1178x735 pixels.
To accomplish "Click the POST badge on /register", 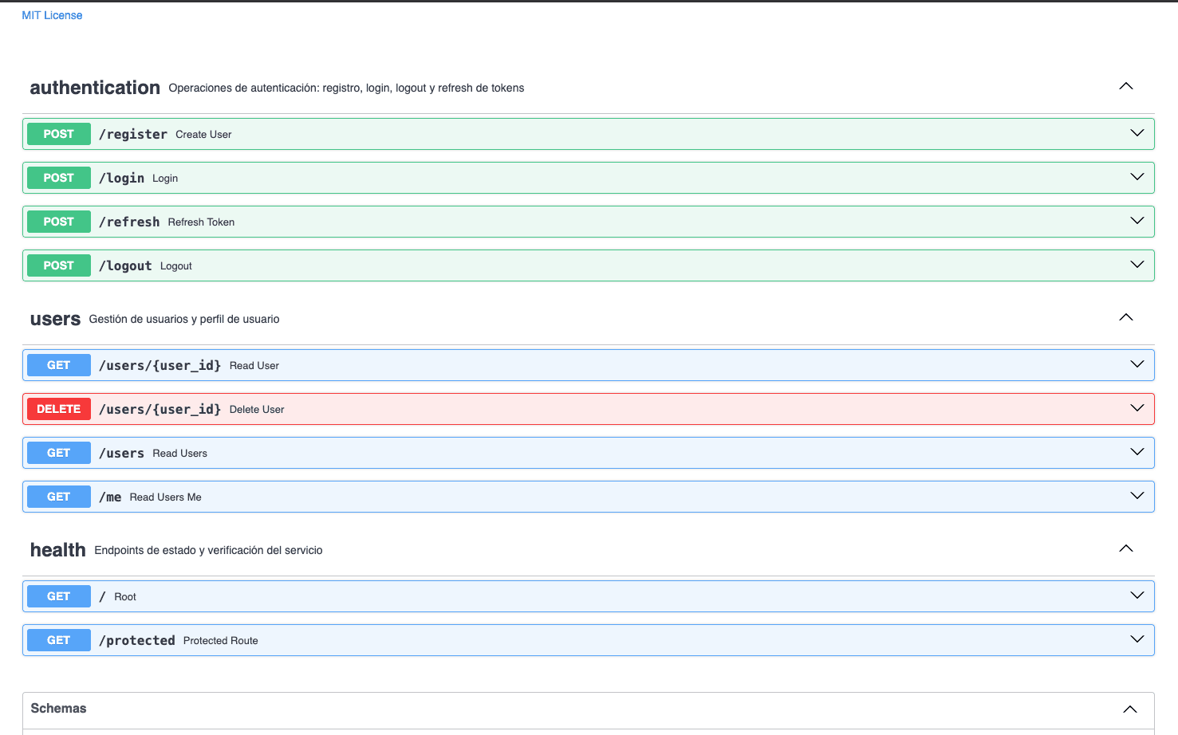I will coord(58,133).
